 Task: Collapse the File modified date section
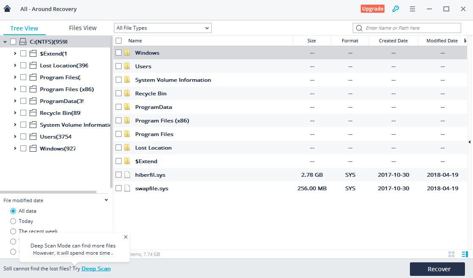[x=106, y=200]
